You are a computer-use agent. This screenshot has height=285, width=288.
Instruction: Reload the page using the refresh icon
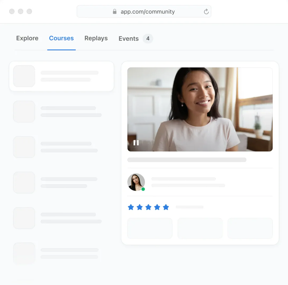(206, 12)
